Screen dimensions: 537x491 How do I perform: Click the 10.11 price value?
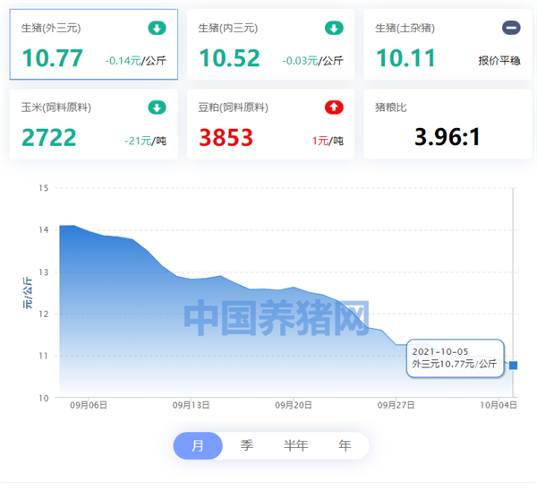405,58
